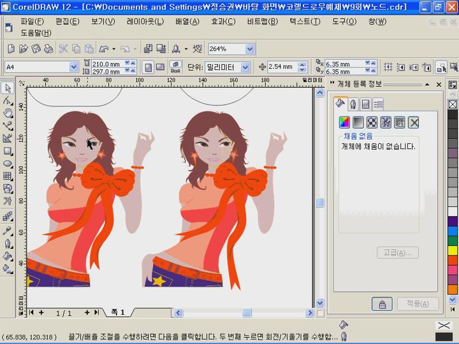459x344 pixels.
Task: Set page to landscape orientation
Action: point(160,68)
